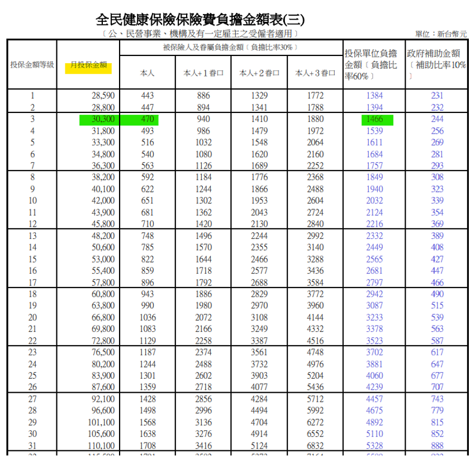Click the 被保險人及眷屬負擔金額 group header

pyautogui.click(x=231, y=48)
